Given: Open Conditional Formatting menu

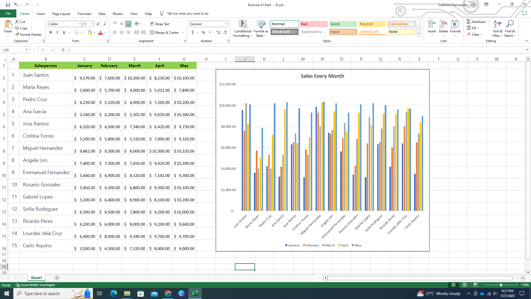Looking at the screenshot, I should pyautogui.click(x=243, y=29).
